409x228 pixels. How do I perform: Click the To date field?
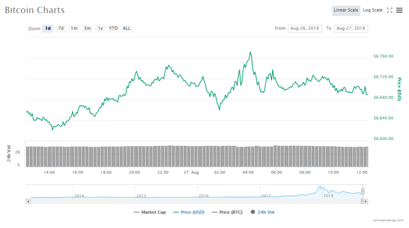351,28
